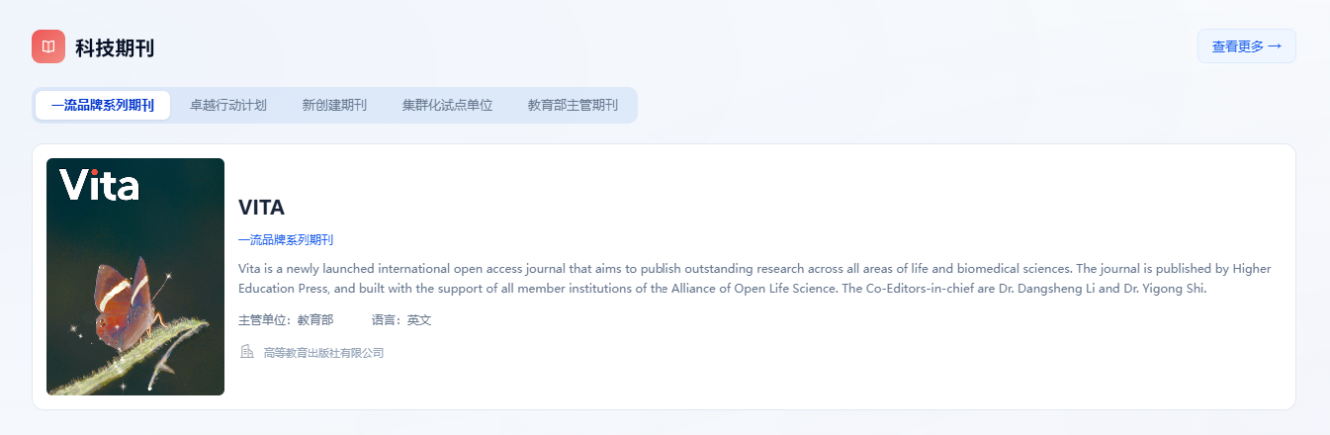Click the white Vita logo on the cover

(99, 185)
